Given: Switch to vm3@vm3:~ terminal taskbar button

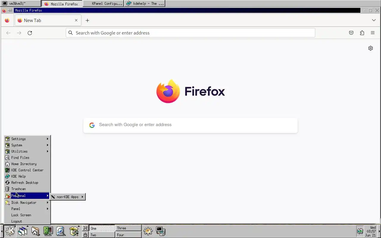Looking at the screenshot, I should click(21, 4).
